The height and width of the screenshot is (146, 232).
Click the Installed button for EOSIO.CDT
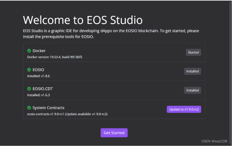coord(193,90)
